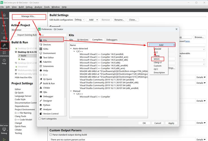Open the Debug mode in sidebar

tap(4, 39)
